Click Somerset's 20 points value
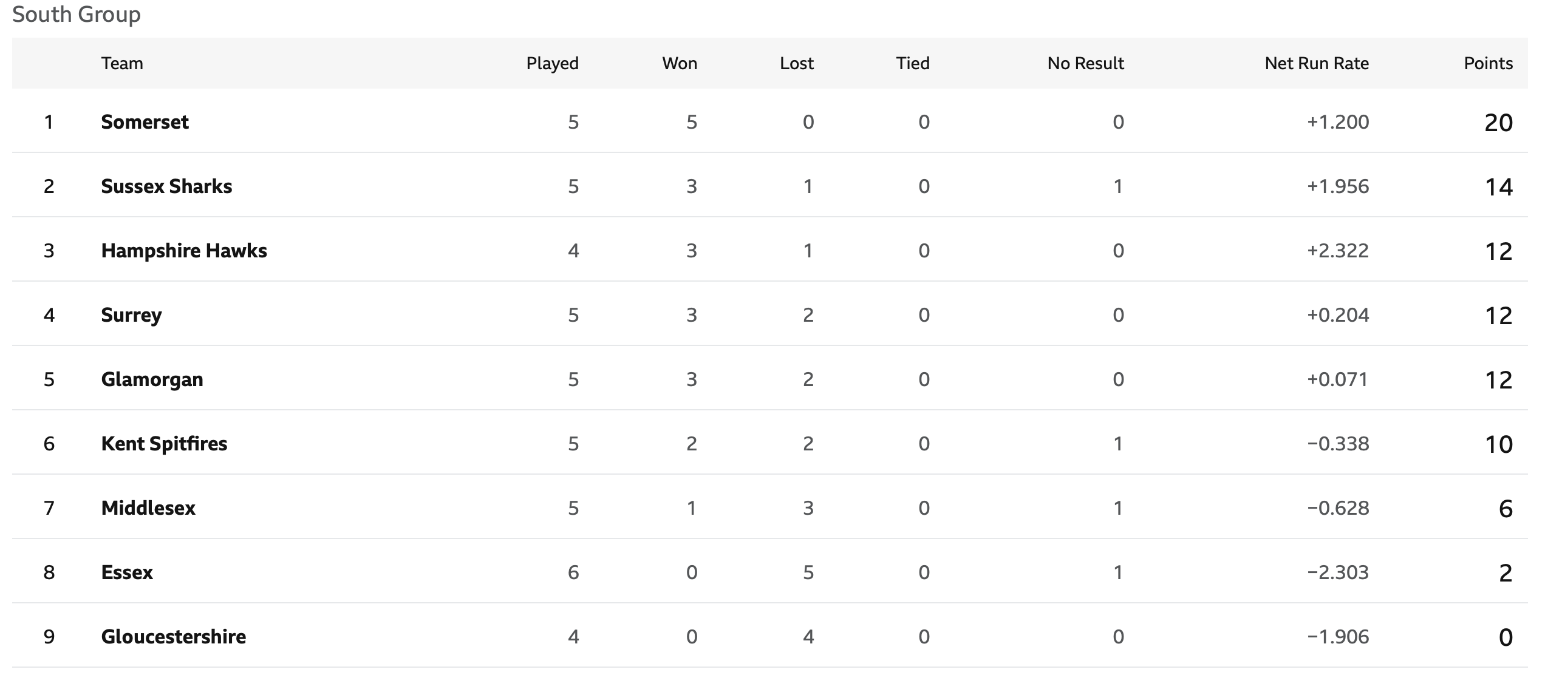This screenshot has width=1545, height=675. [1498, 123]
